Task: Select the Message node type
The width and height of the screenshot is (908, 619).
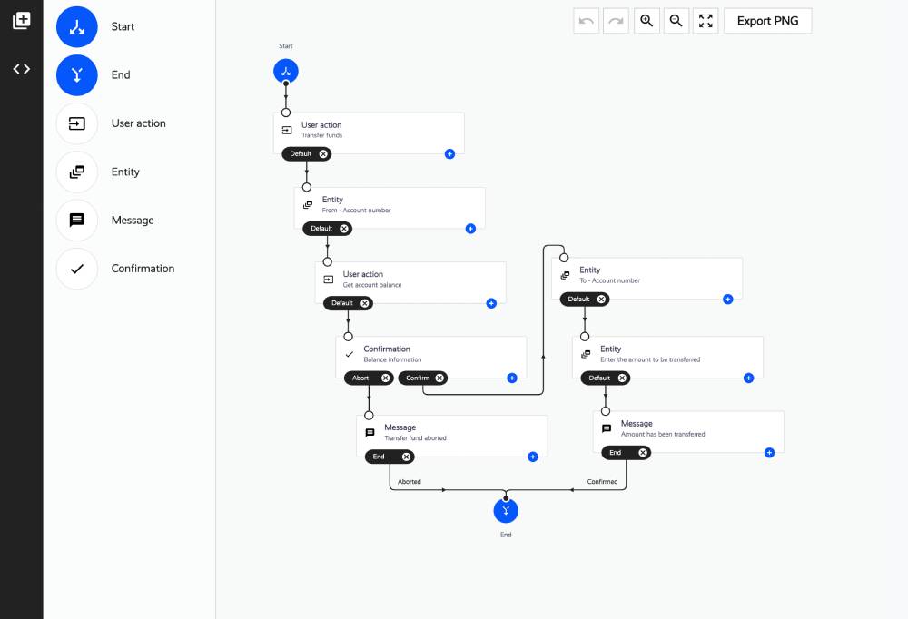Action: point(76,220)
